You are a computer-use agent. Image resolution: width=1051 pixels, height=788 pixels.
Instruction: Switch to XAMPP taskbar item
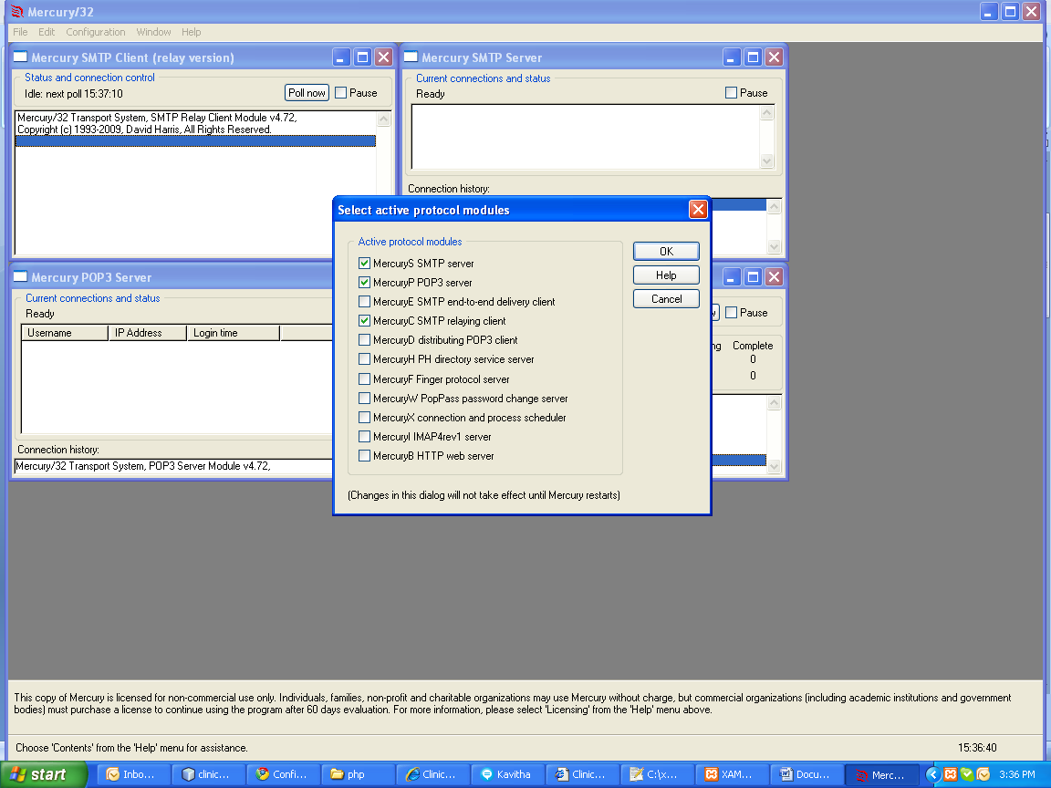732,774
